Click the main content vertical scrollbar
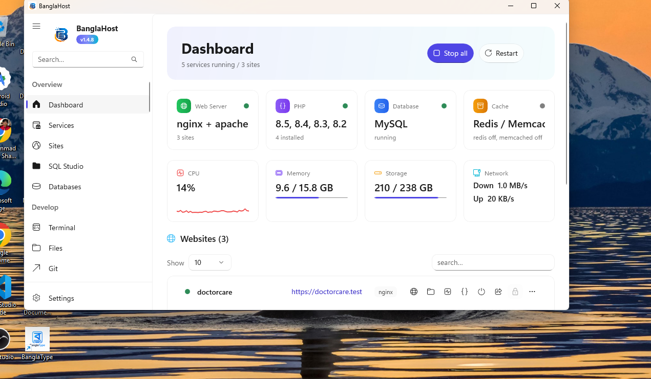The image size is (651, 379). (x=566, y=102)
